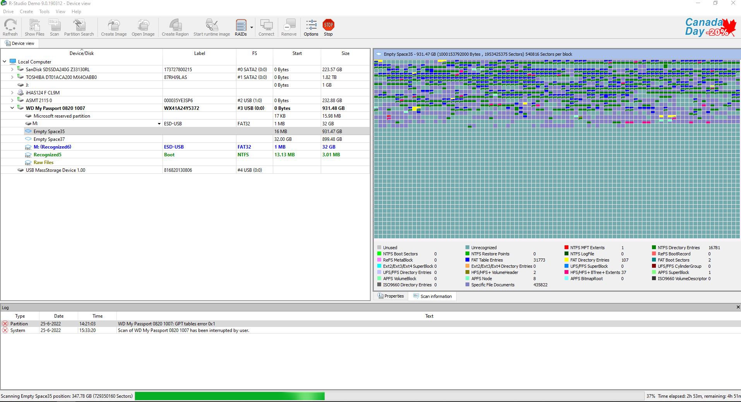This screenshot has height=402, width=741.
Task: Click the Partition error icon in log
Action: [5, 323]
